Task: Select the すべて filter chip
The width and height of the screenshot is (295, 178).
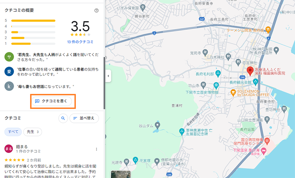Action: tap(13, 132)
